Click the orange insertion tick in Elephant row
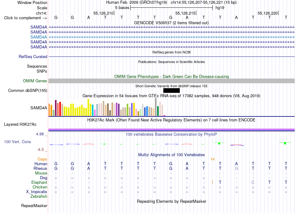The image size is (295, 213). pos(212,182)
